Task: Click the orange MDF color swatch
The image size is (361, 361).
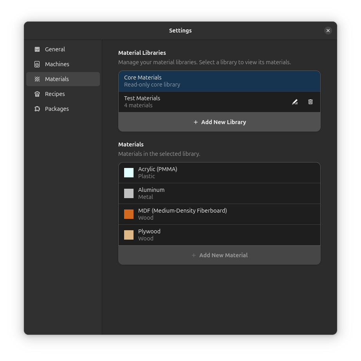Action: 129,214
